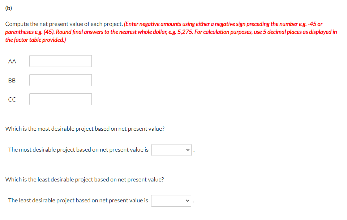Click the chevron on the most desirable dropdown
The width and height of the screenshot is (347, 220).
click(x=187, y=150)
